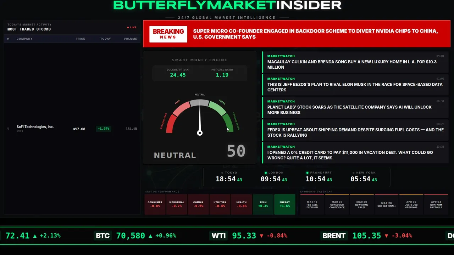Image resolution: width=454 pixels, height=255 pixels.
Task: Click the Put/Call Ratio 1.19 value
Action: pos(222,75)
